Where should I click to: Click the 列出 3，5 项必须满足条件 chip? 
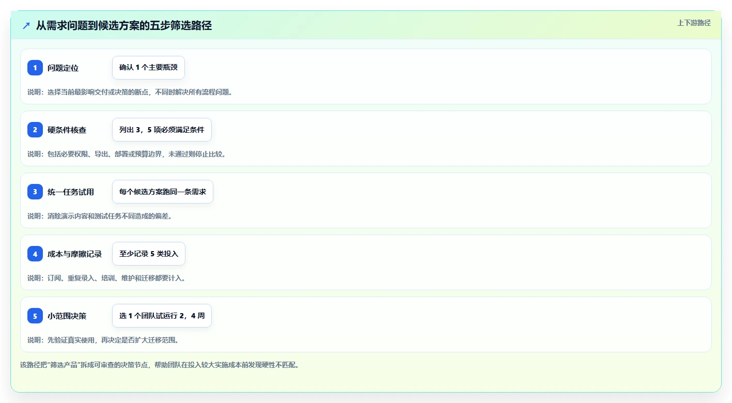(x=162, y=130)
